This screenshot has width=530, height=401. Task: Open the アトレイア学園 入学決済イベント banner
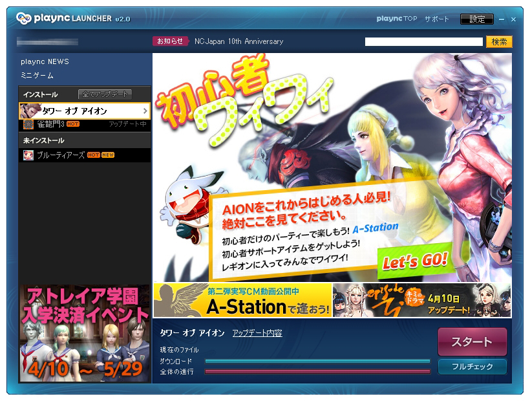click(85, 333)
